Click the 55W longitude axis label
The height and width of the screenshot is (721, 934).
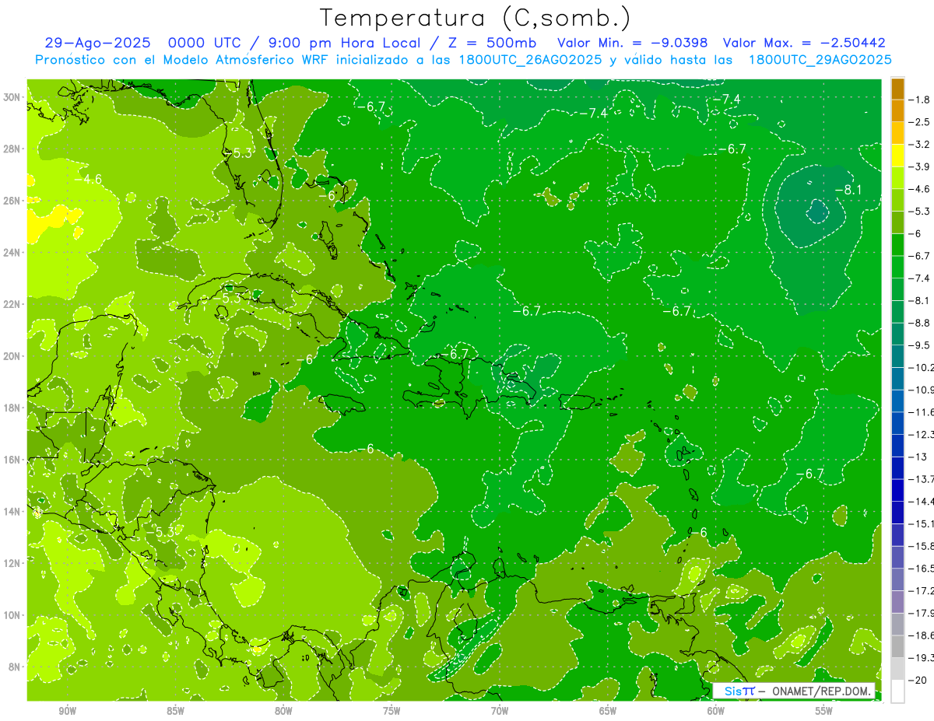coord(824,711)
